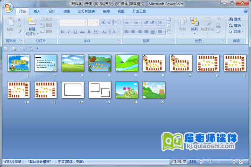Click the Bullets list icon
This screenshot has height=167, width=251.
click(x=128, y=23)
